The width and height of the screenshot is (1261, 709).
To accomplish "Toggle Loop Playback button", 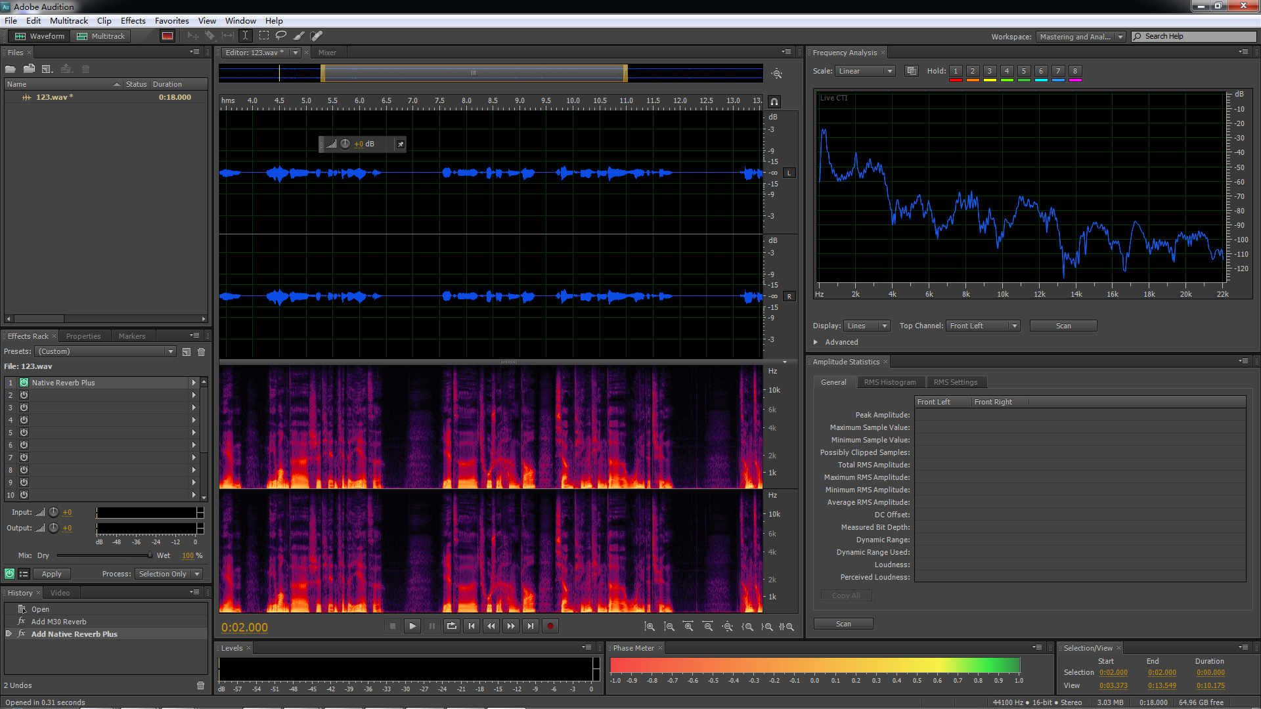I will tap(452, 626).
